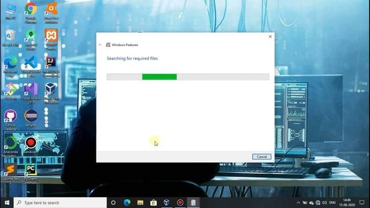Open PyCharm Community desktop shortcut

coord(31,173)
